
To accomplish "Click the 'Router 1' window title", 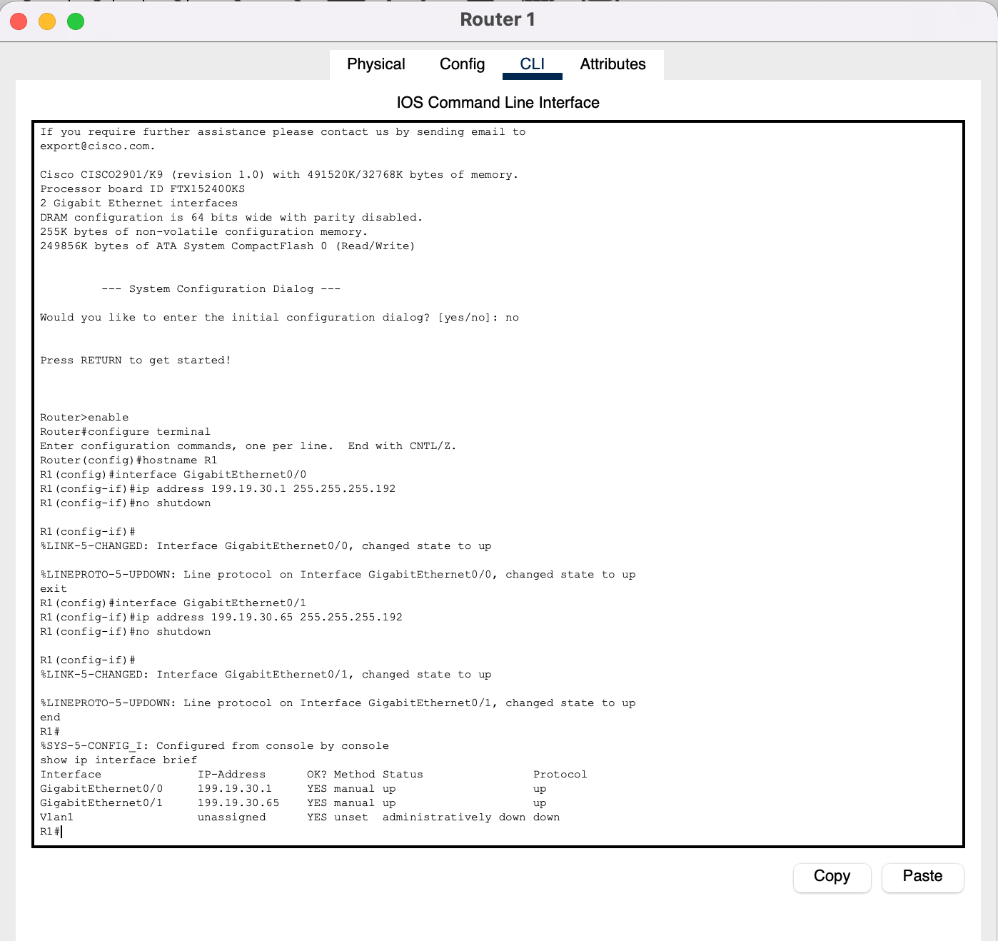I will (498, 20).
